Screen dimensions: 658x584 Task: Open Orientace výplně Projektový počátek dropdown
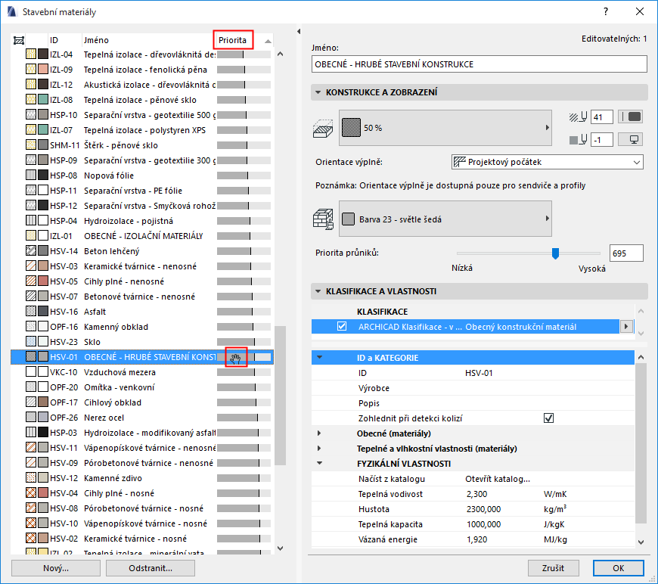[x=548, y=162]
